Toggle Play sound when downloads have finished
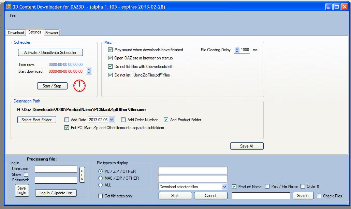This screenshot has height=209, width=351. (110, 50)
